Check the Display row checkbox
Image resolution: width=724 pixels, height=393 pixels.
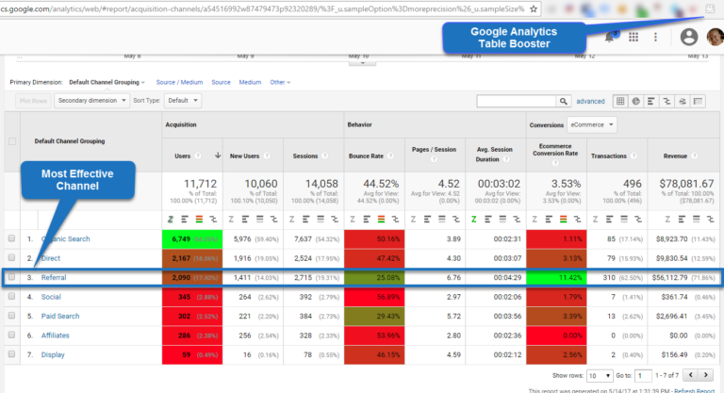tap(11, 354)
